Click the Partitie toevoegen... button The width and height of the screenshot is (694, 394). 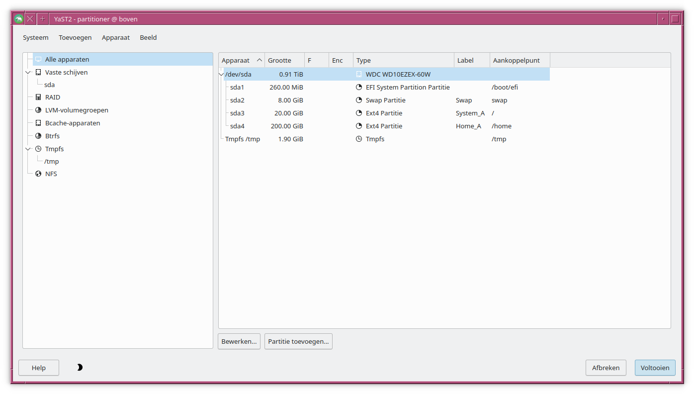(x=298, y=342)
